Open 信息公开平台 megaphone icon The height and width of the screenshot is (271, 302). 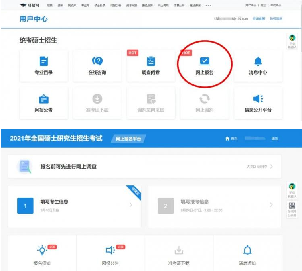(x=258, y=99)
